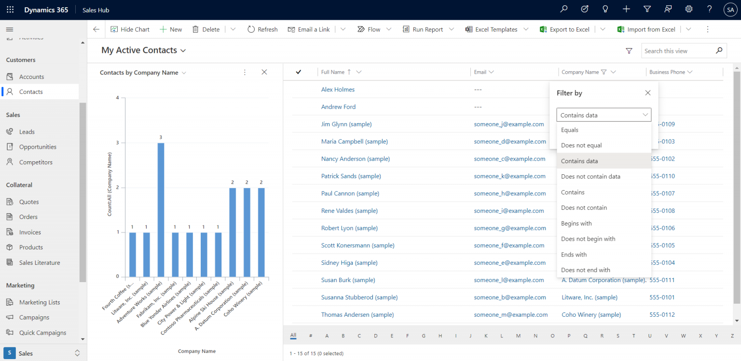Open the app launcher waffle icon

[x=10, y=10]
